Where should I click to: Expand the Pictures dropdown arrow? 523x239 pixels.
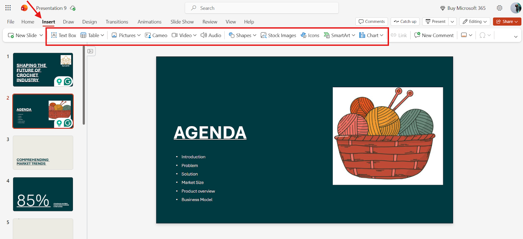click(139, 35)
